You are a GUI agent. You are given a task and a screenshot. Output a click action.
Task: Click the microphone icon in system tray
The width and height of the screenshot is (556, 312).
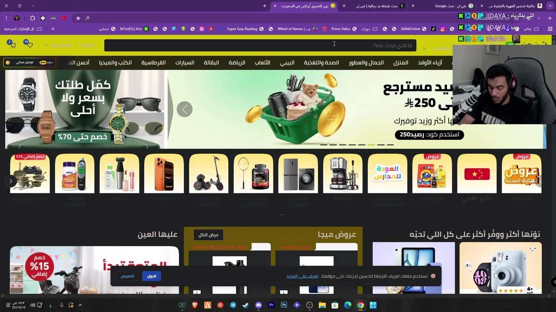61,305
